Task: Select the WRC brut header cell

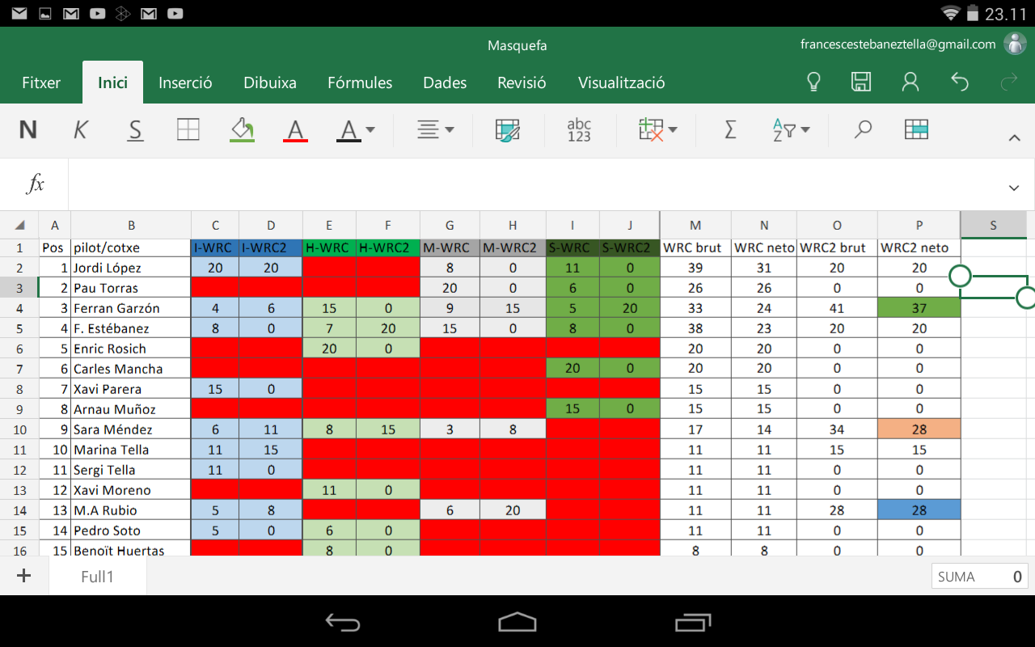Action: (695, 247)
